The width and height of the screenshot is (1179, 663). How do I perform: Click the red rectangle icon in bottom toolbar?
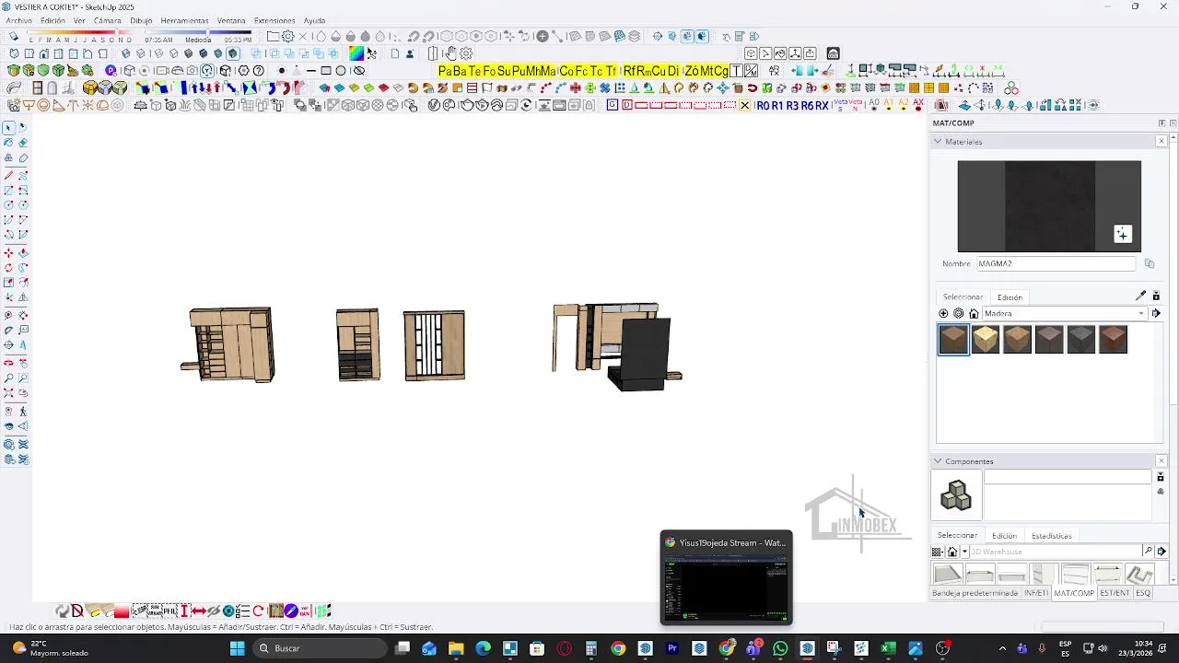[x=122, y=611]
